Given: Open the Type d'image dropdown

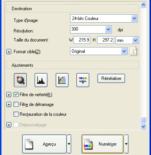Looking at the screenshot, I should [134, 18].
